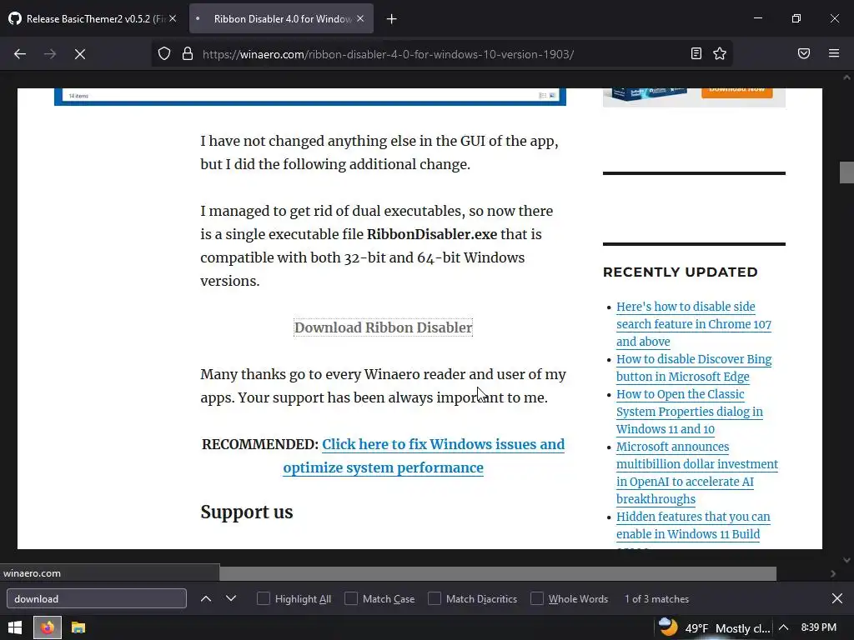Click the Support us heading

pyautogui.click(x=247, y=512)
